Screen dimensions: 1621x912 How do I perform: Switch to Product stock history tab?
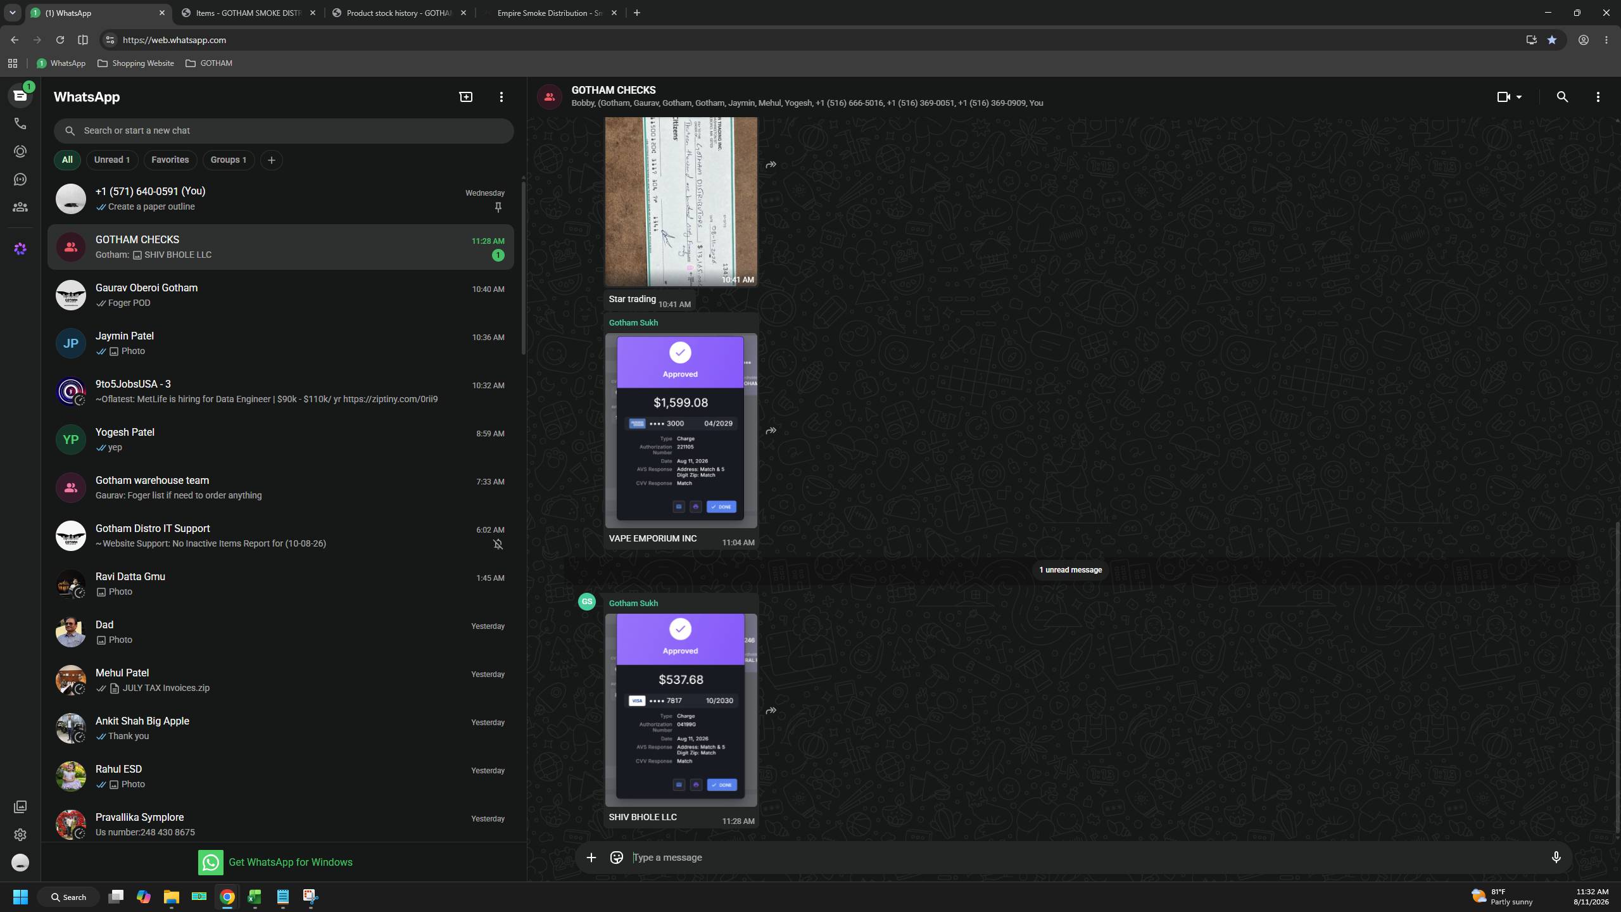click(x=399, y=13)
